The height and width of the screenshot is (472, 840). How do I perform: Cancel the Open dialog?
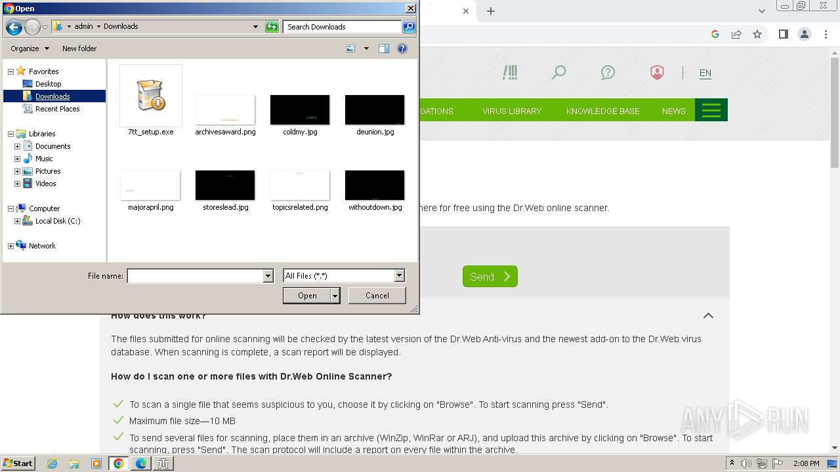point(377,296)
